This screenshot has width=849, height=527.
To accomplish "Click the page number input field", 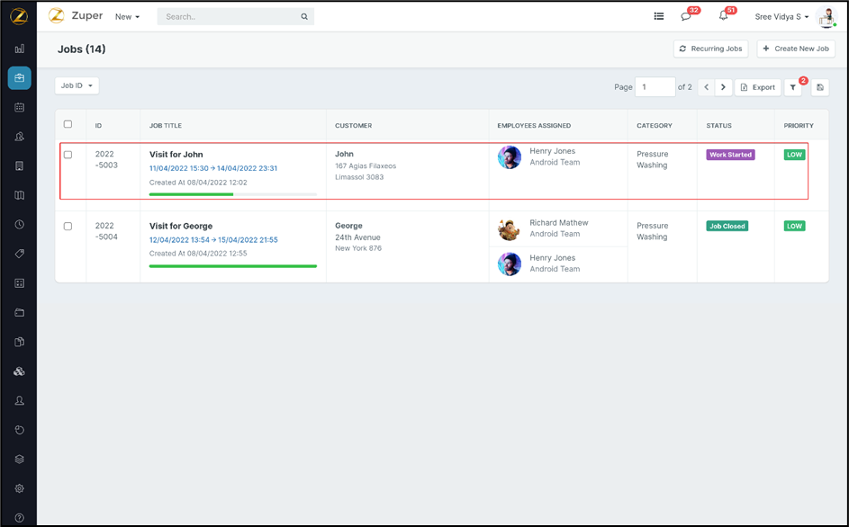I will 655,87.
